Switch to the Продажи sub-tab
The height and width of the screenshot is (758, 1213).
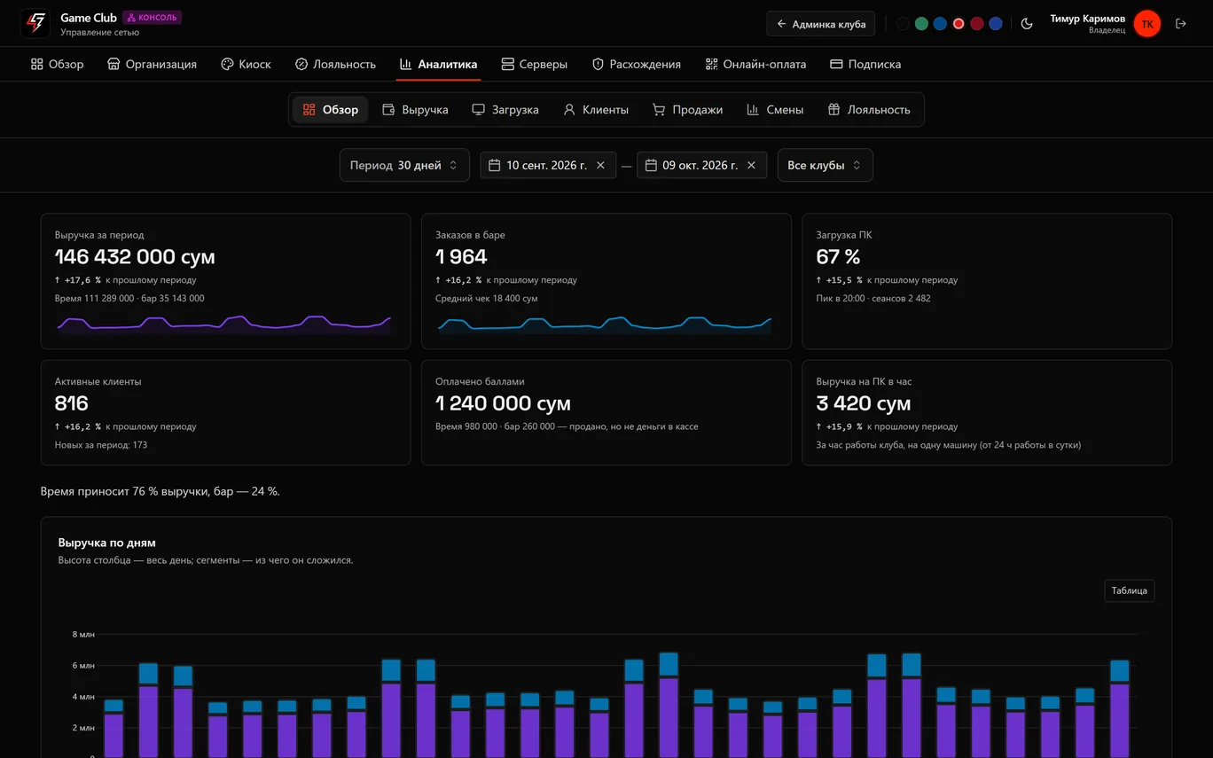pyautogui.click(x=687, y=110)
